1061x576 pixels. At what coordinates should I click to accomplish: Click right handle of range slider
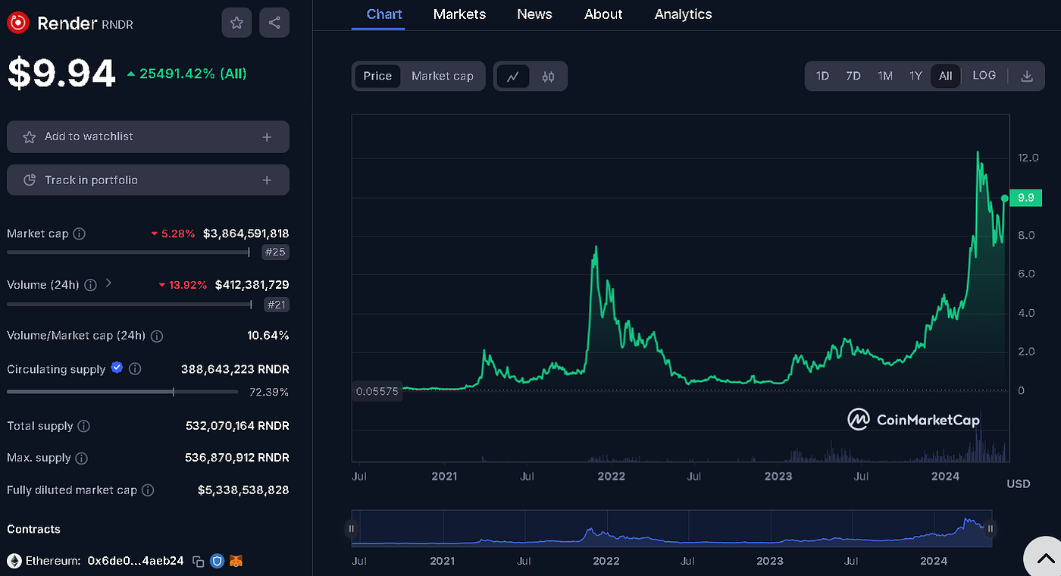point(990,529)
